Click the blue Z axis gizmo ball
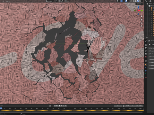This screenshot has width=154, height=115. pyautogui.click(x=139, y=7)
